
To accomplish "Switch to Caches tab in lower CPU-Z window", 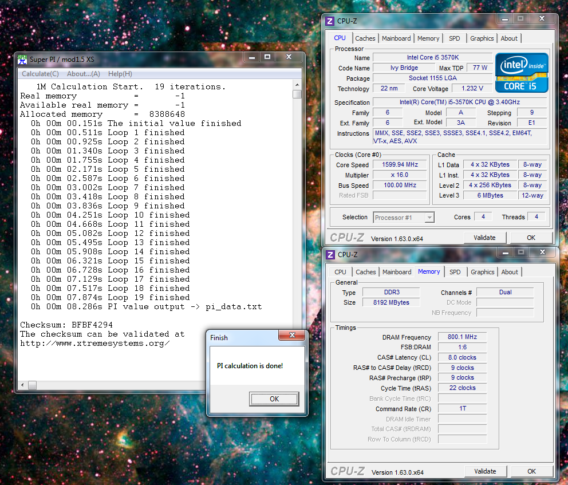I will (366, 272).
